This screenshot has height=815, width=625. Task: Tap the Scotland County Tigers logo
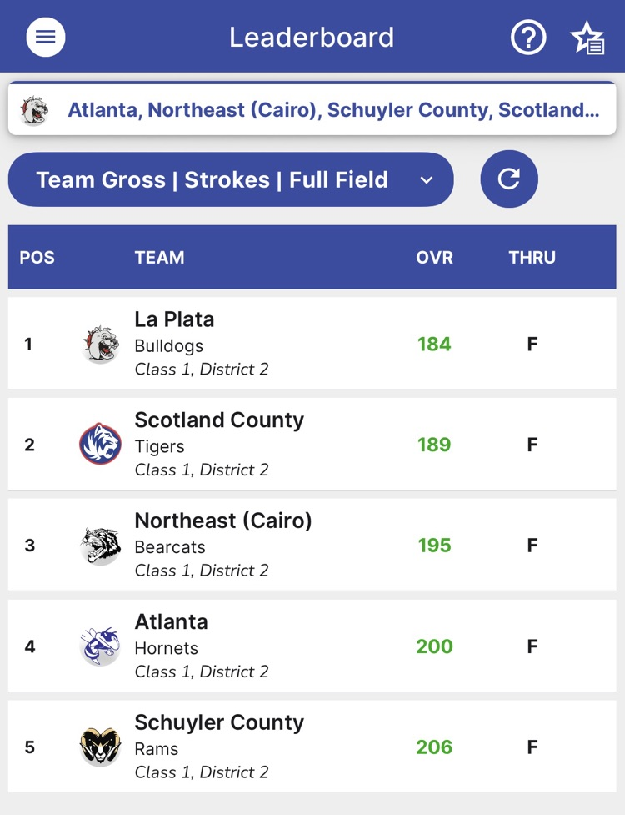click(100, 444)
